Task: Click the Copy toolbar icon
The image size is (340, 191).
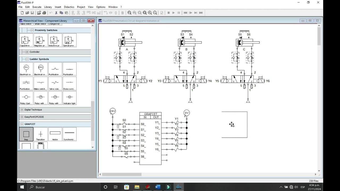Action: coord(61,13)
